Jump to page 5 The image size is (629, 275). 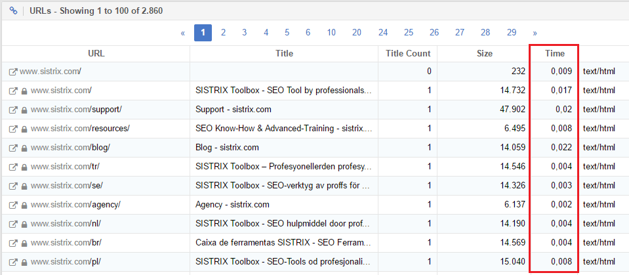click(x=287, y=33)
